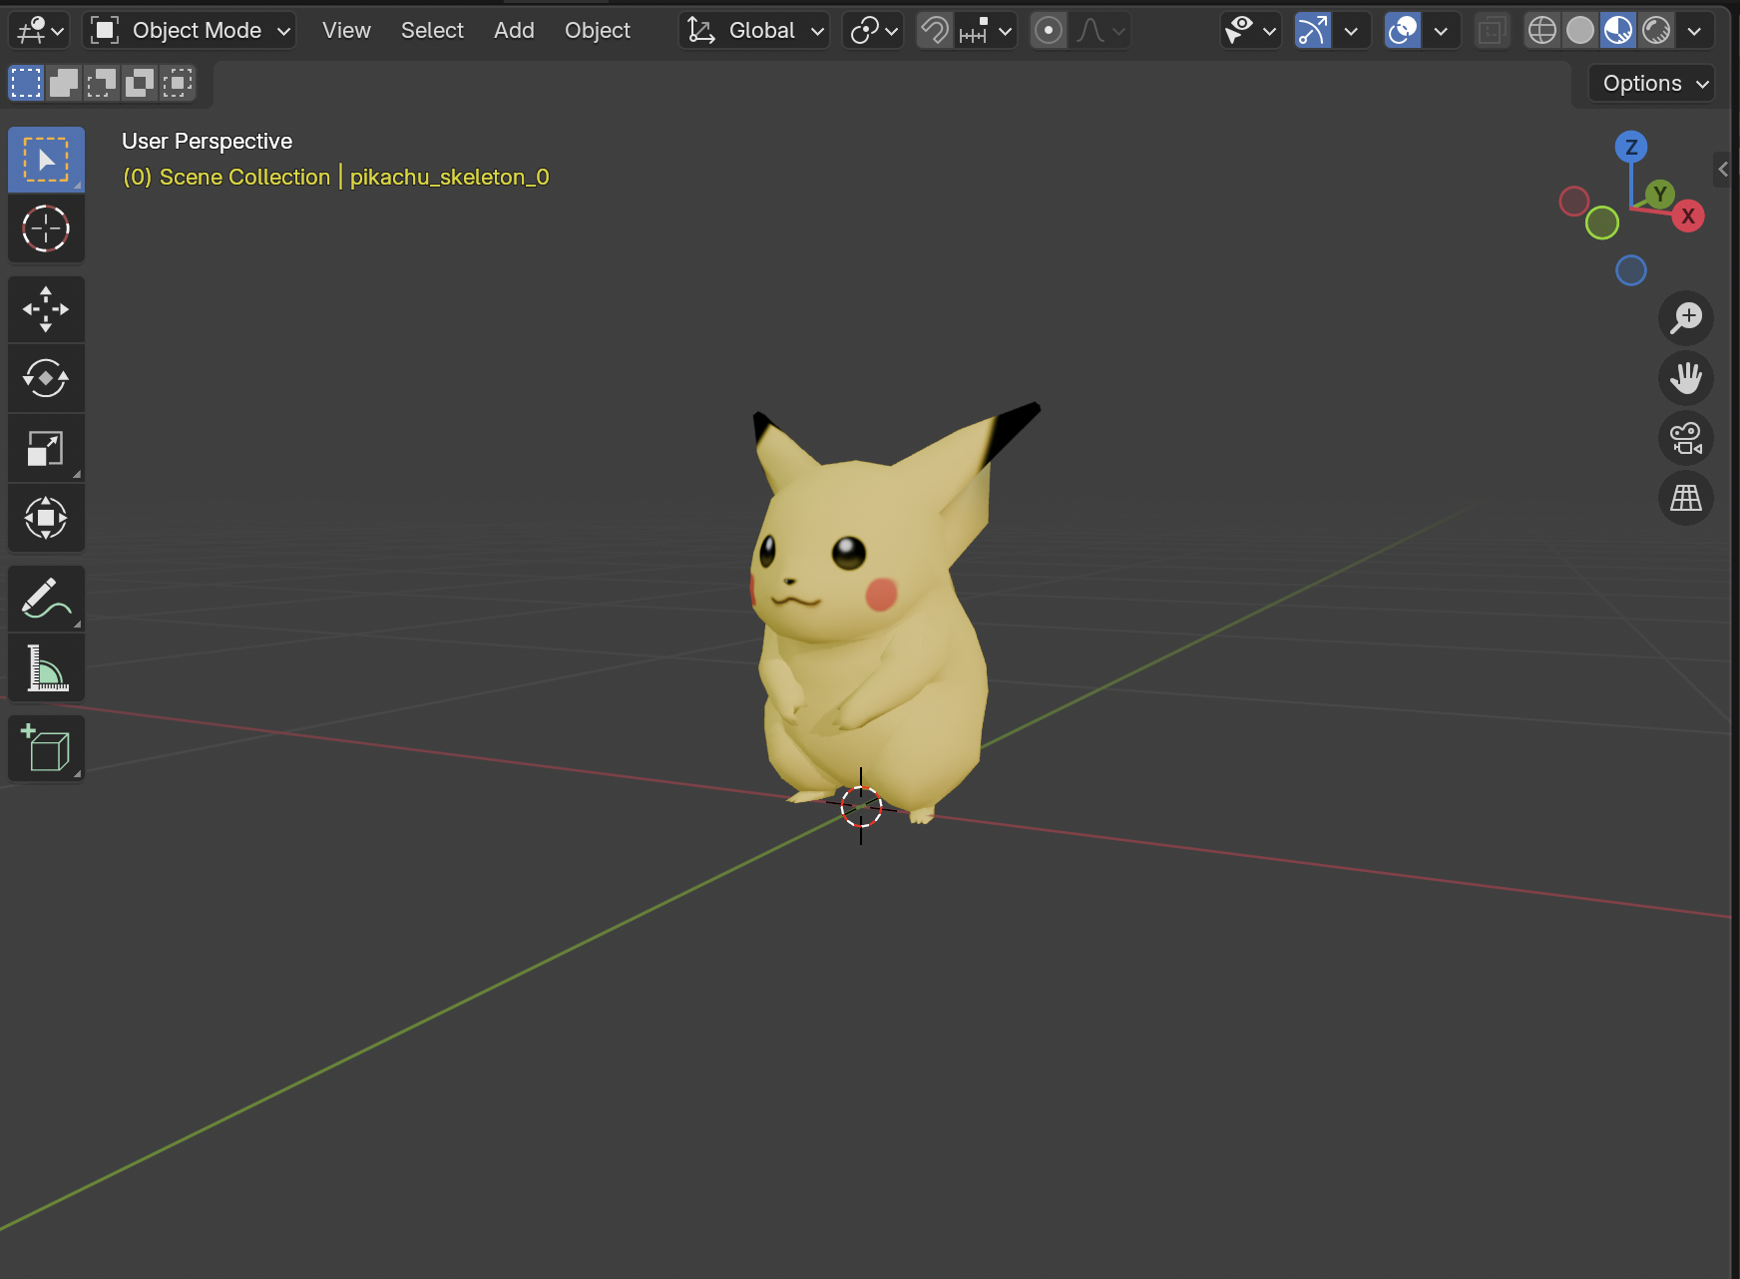The height and width of the screenshot is (1279, 1740).
Task: Pick the Add Cube tool
Action: 46,748
